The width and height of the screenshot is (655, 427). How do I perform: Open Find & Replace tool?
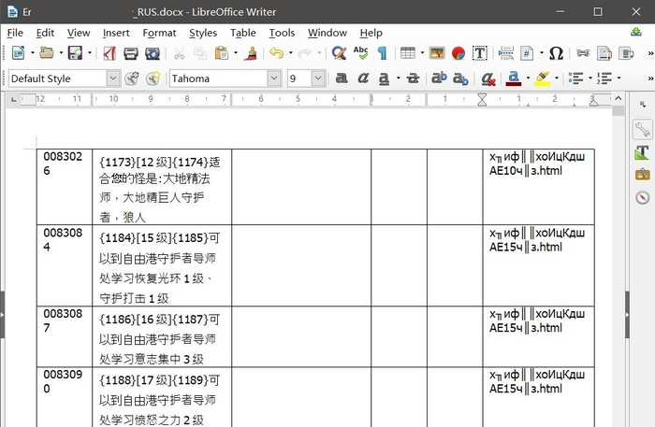pyautogui.click(x=339, y=53)
